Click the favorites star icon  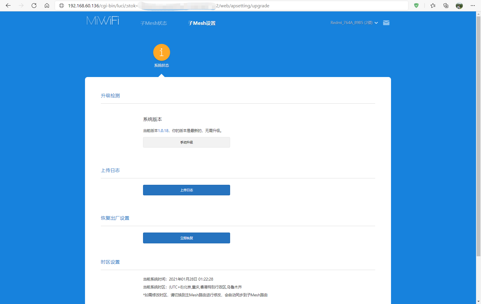click(x=433, y=5)
